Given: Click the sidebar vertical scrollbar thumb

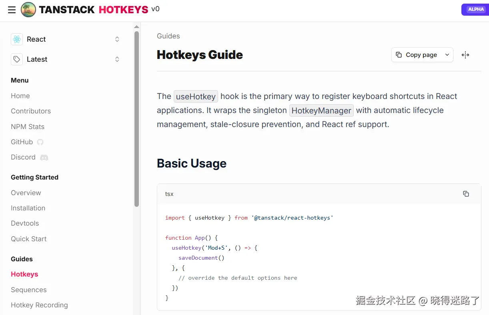Looking at the screenshot, I should (136, 120).
